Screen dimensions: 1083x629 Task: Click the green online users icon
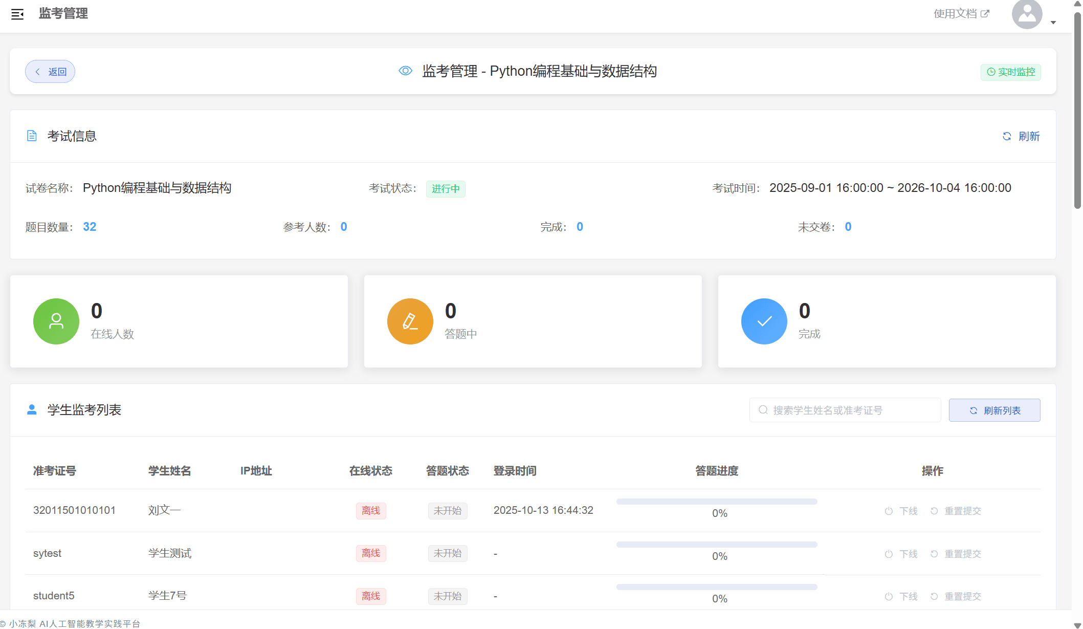[56, 321]
